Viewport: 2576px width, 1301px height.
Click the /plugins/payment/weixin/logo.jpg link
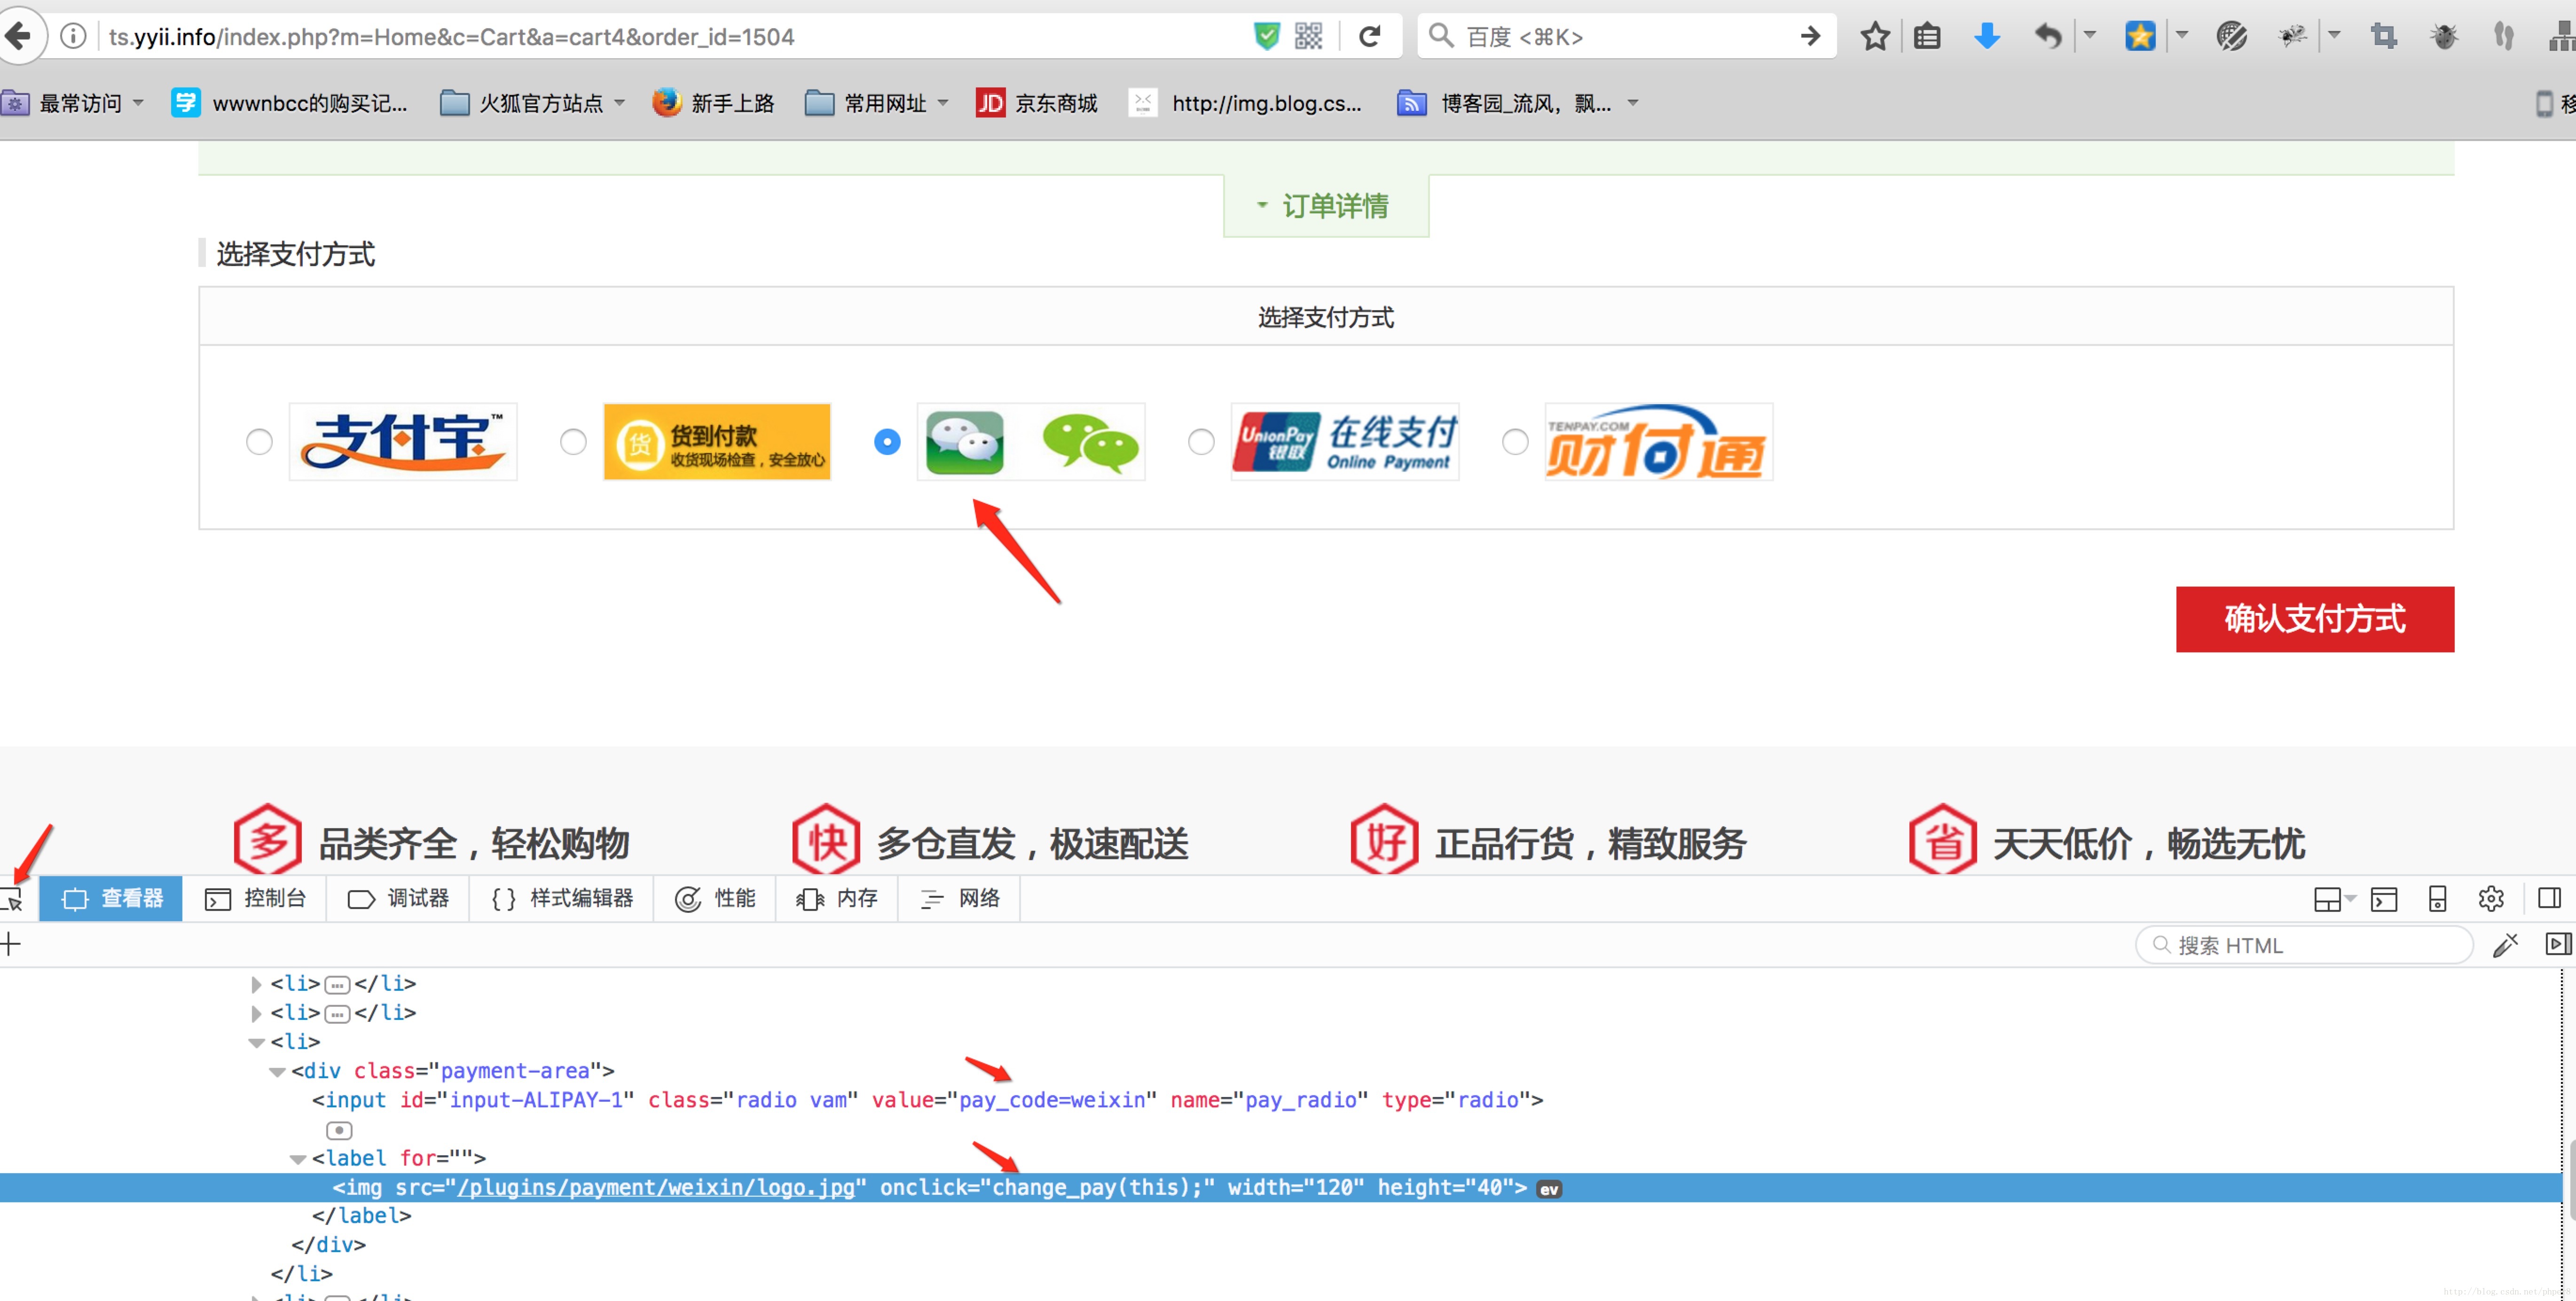(x=656, y=1188)
